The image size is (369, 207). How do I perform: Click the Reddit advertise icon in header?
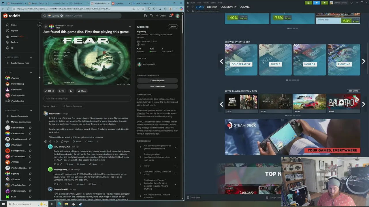[145, 16]
